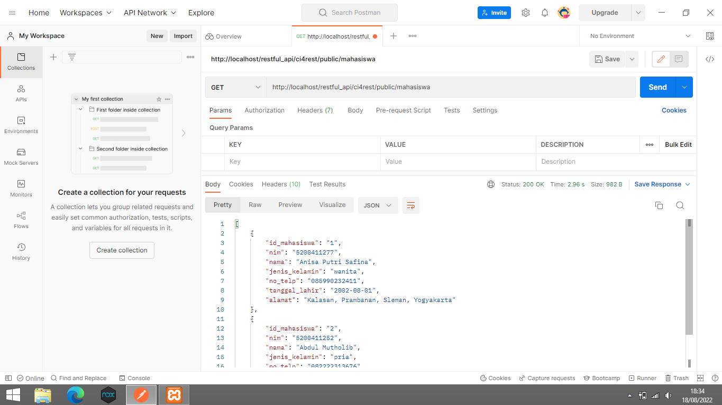This screenshot has height=405, width=722.
Task: Open the notifications bell
Action: click(544, 13)
